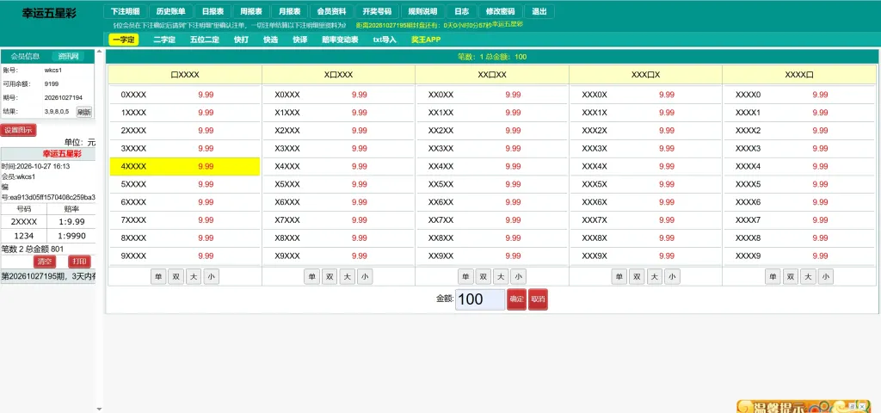This screenshot has width=881, height=413.
Task: View 开奖号码 results
Action: pyautogui.click(x=377, y=12)
